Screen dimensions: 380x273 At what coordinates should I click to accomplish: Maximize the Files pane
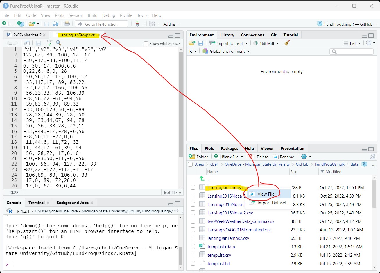371,149
